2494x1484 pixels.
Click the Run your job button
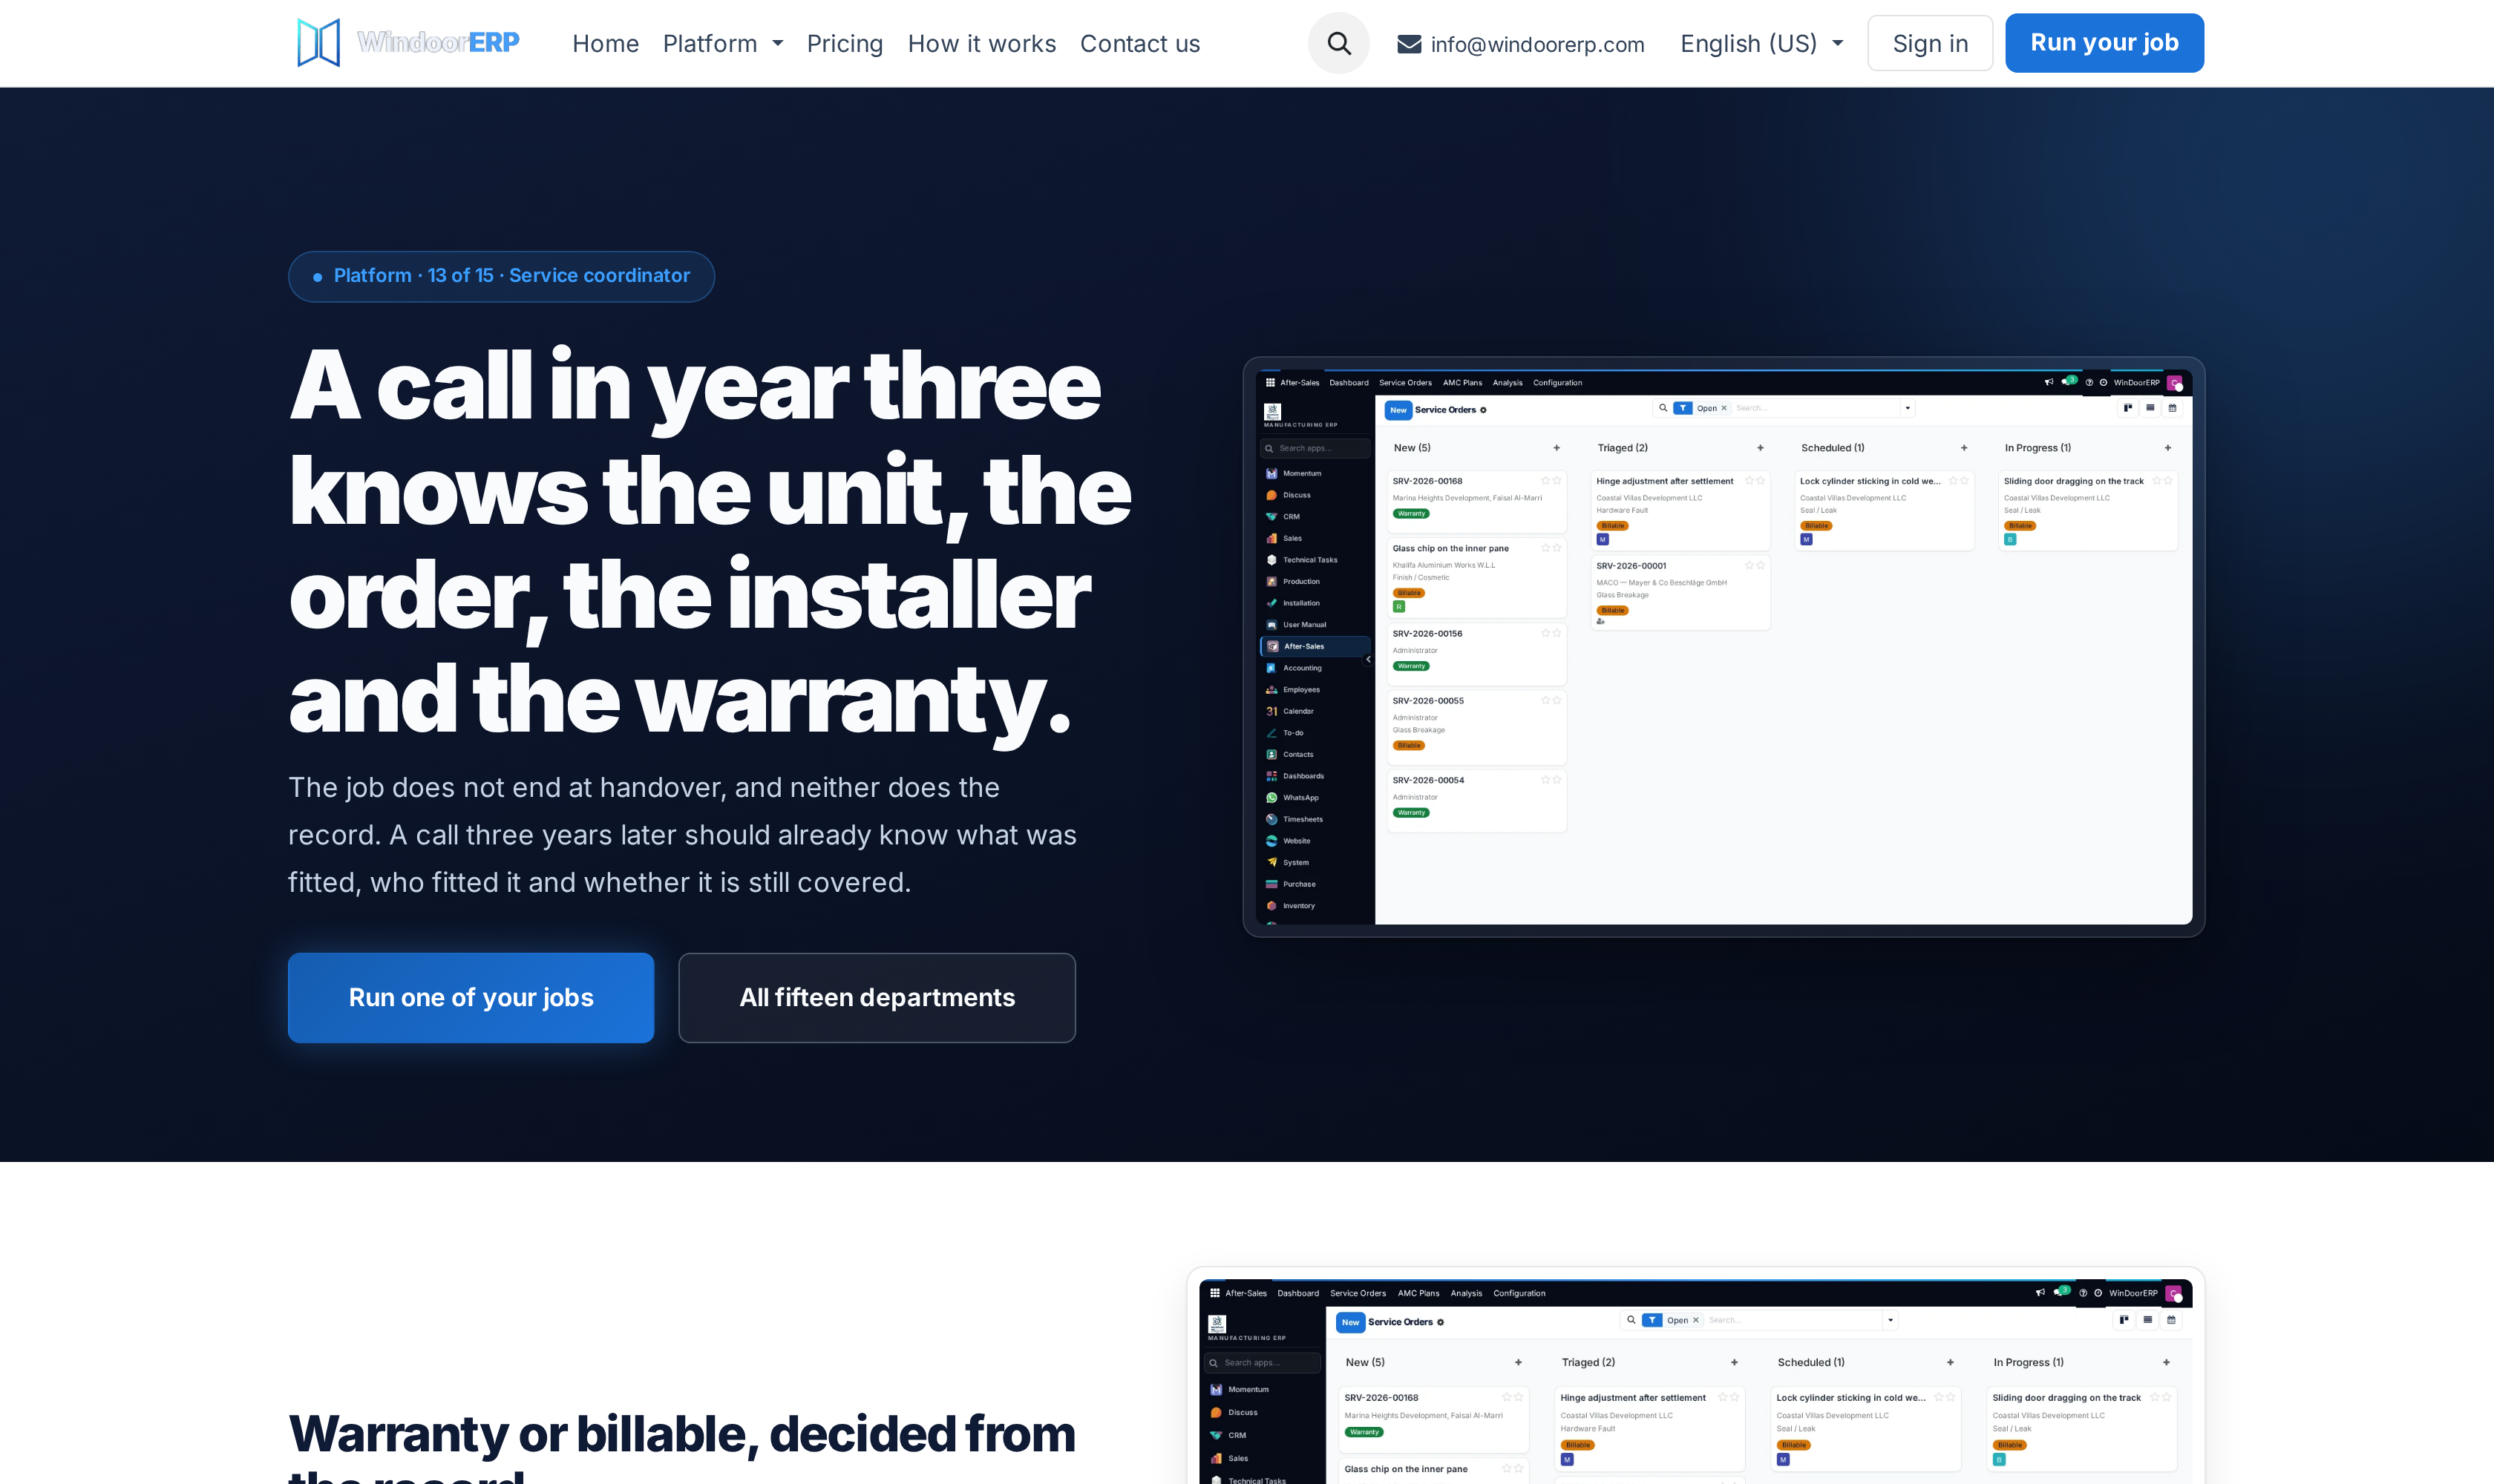pos(2104,43)
